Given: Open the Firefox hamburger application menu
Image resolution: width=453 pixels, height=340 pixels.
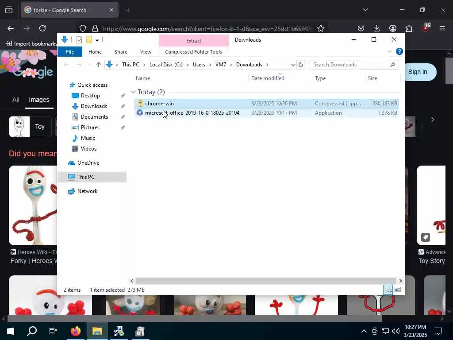Looking at the screenshot, I should (442, 28).
